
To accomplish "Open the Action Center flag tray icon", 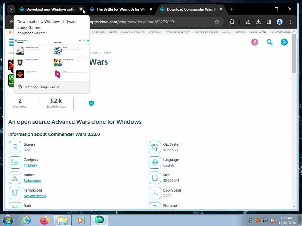I will 251,220.
